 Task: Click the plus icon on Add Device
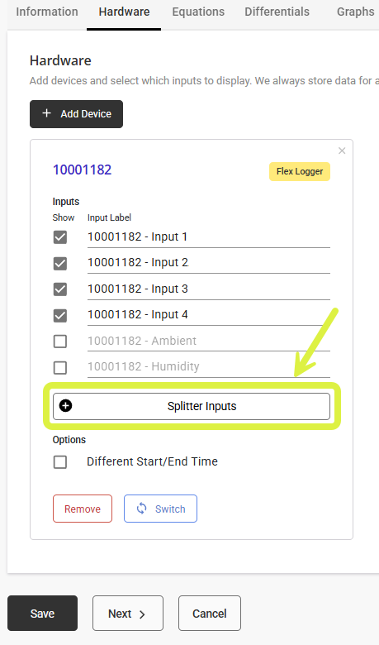pos(47,113)
